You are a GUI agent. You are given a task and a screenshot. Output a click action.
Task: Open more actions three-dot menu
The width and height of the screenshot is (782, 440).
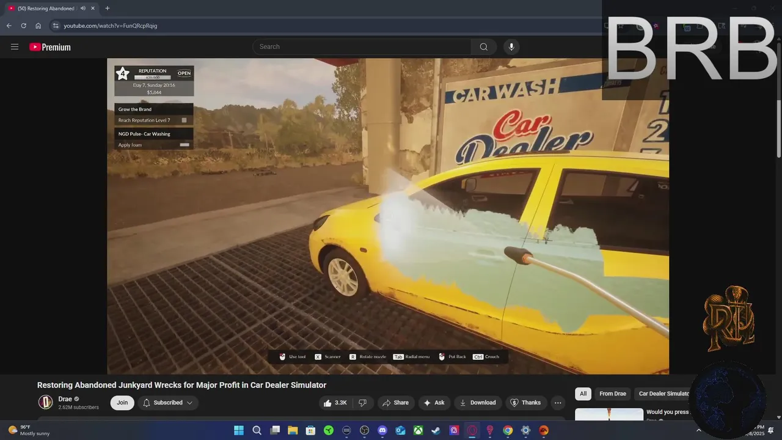558,403
